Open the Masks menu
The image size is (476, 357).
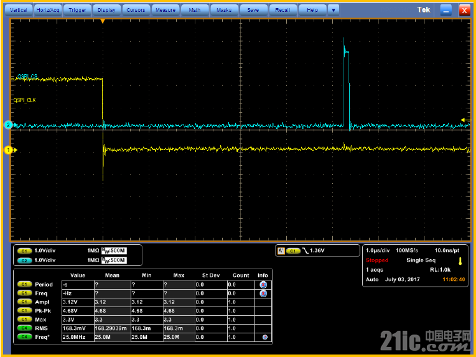224,10
